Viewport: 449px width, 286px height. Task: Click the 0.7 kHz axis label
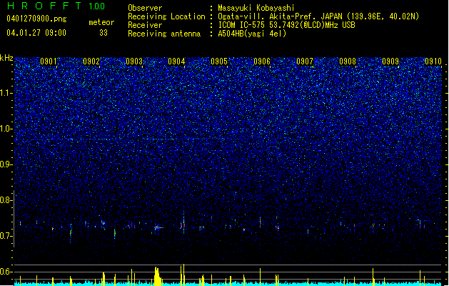[x=6, y=236]
